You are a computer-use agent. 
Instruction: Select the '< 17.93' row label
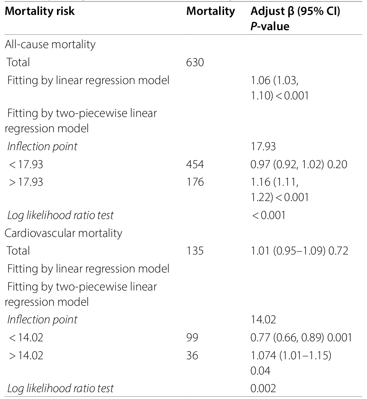coord(26,164)
